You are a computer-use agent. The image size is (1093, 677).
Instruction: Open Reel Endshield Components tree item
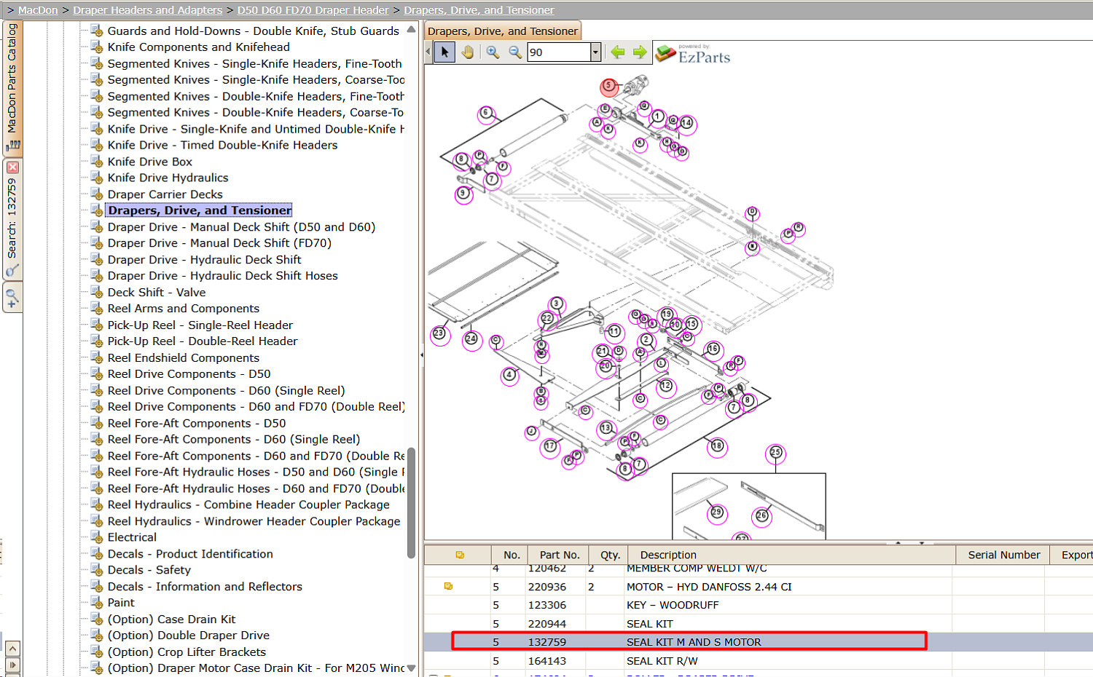click(x=183, y=358)
